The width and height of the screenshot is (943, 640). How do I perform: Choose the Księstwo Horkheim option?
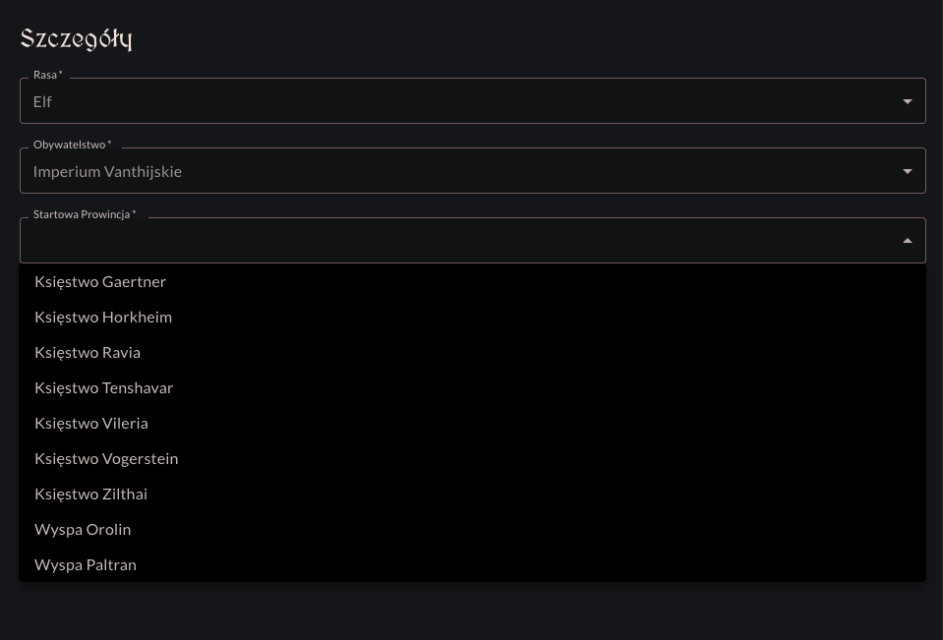click(473, 317)
